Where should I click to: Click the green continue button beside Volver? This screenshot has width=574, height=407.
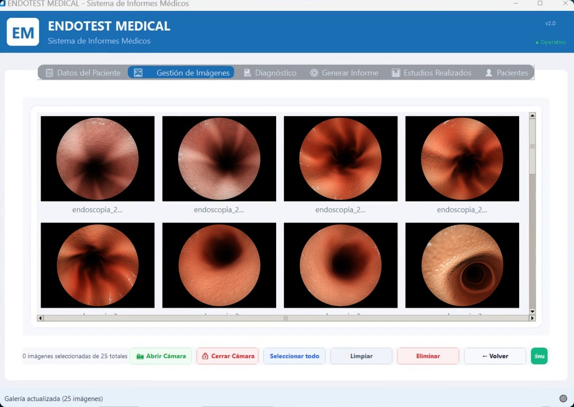coord(539,356)
